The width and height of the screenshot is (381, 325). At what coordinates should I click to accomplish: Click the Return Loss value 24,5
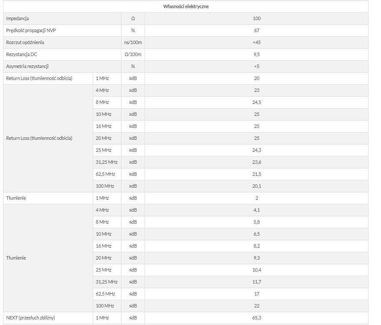tap(257, 102)
